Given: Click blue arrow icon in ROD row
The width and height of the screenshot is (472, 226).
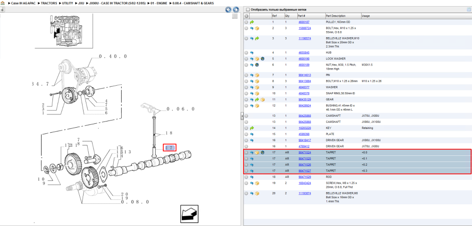Looking at the screenshot, I should 252,177.
